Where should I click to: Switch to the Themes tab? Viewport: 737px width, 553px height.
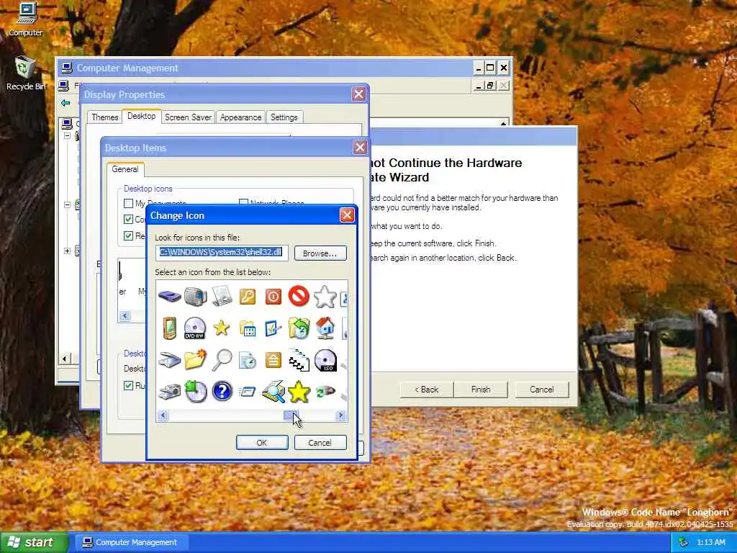(x=105, y=117)
